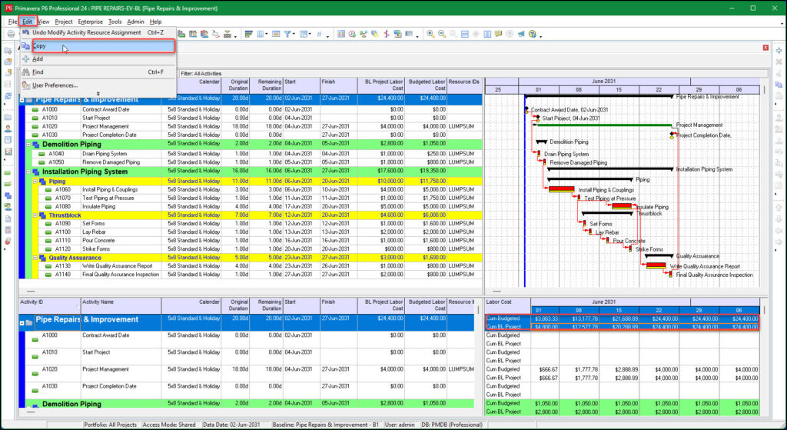Viewport: 787px width, 430px height.
Task: Expand the hidden Edit menu items chevron
Action: click(97, 94)
